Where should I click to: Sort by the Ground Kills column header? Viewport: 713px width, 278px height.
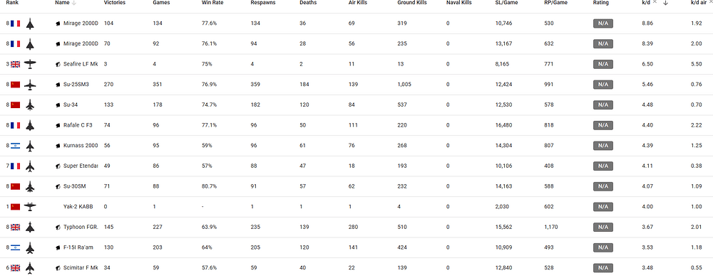pos(410,3)
